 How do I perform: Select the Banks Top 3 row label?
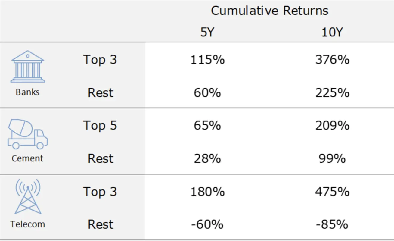click(x=100, y=60)
